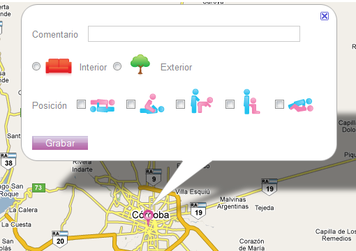
Task: Focus the Comentario text field
Action: [x=194, y=34]
